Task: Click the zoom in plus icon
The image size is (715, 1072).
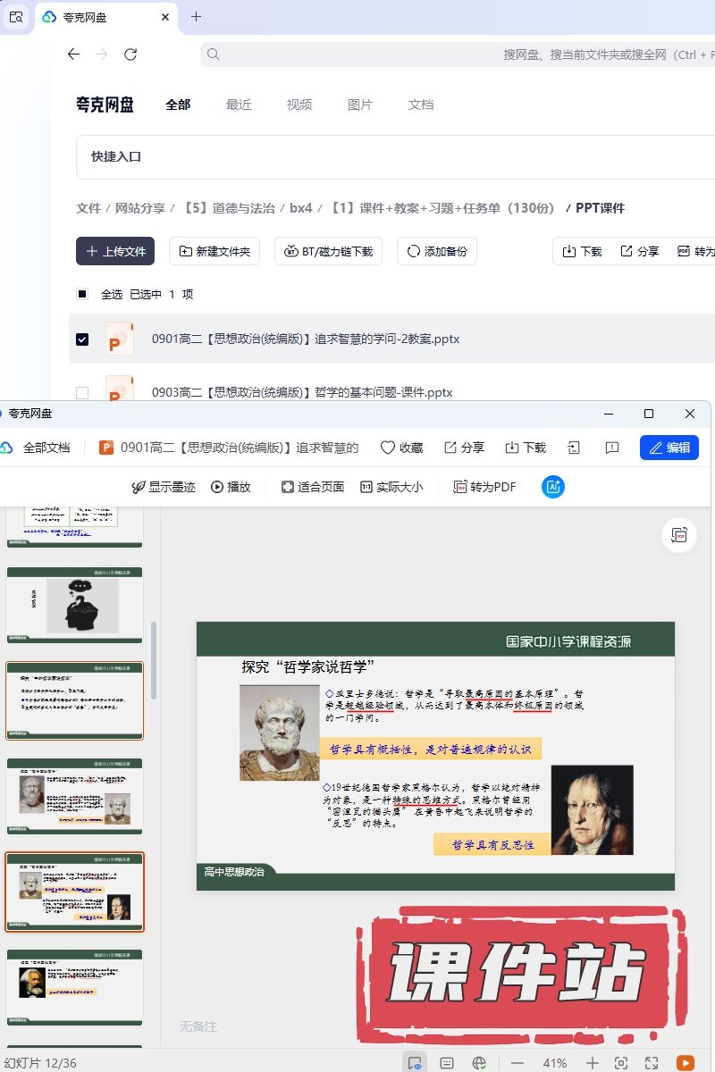Action: tap(592, 1063)
